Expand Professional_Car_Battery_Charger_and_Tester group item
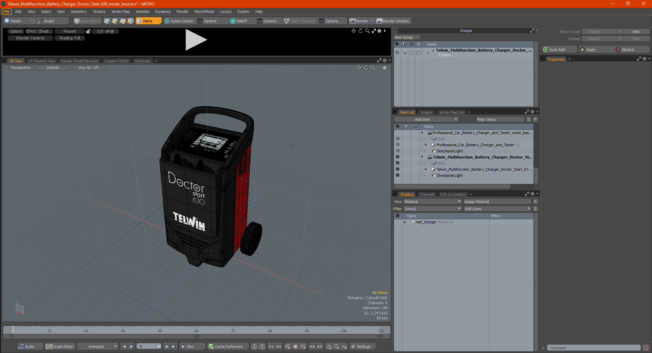 tap(426, 145)
